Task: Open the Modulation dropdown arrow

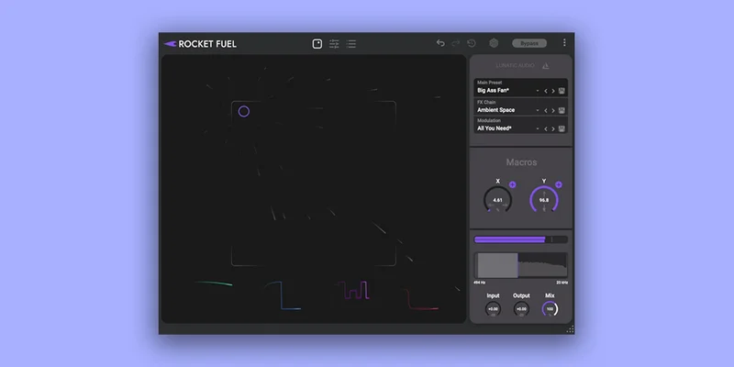Action: (x=538, y=128)
